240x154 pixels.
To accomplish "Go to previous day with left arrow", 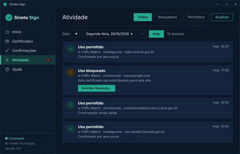I will 76,34.
